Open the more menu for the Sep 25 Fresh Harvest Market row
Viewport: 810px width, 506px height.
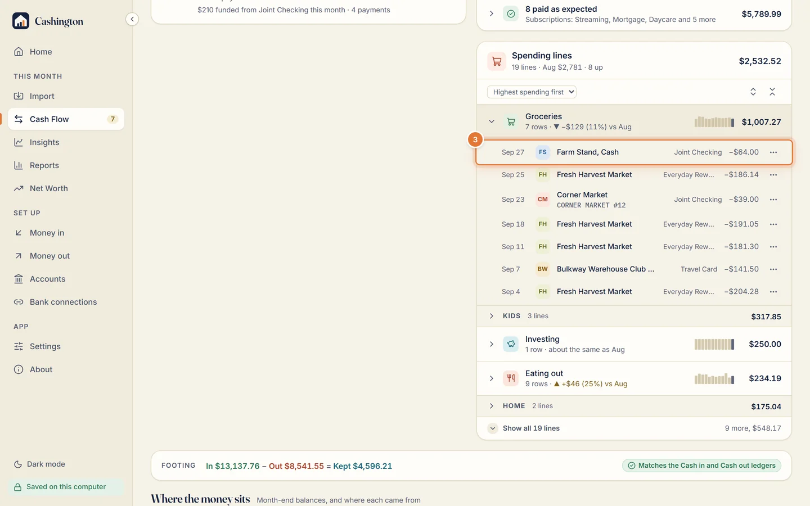coord(773,175)
